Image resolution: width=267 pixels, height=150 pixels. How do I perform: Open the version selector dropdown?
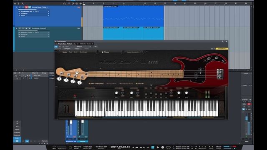tap(133, 52)
